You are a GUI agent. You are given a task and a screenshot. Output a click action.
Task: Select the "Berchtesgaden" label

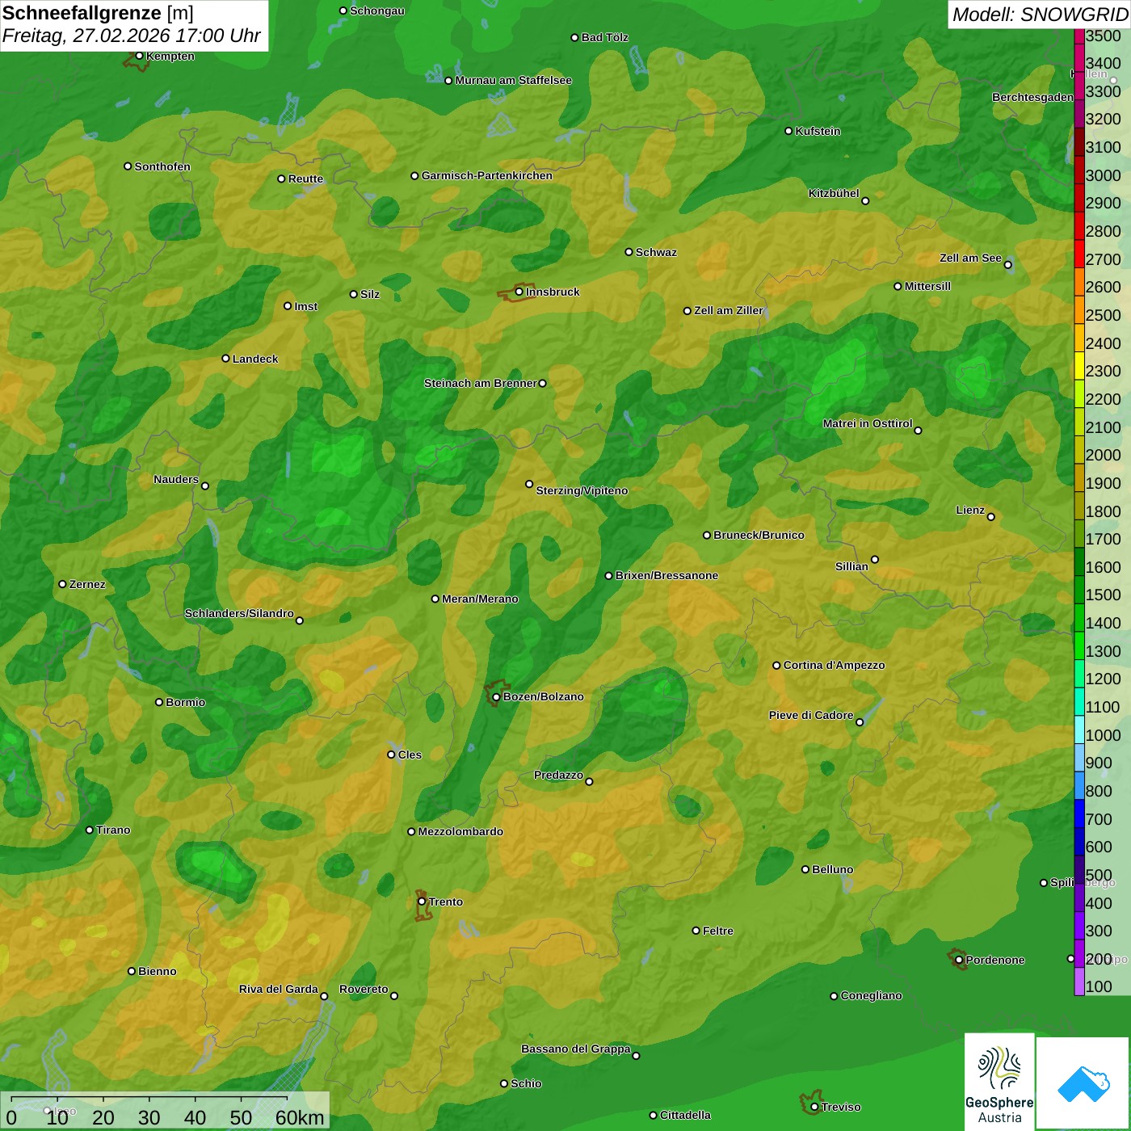1032,97
